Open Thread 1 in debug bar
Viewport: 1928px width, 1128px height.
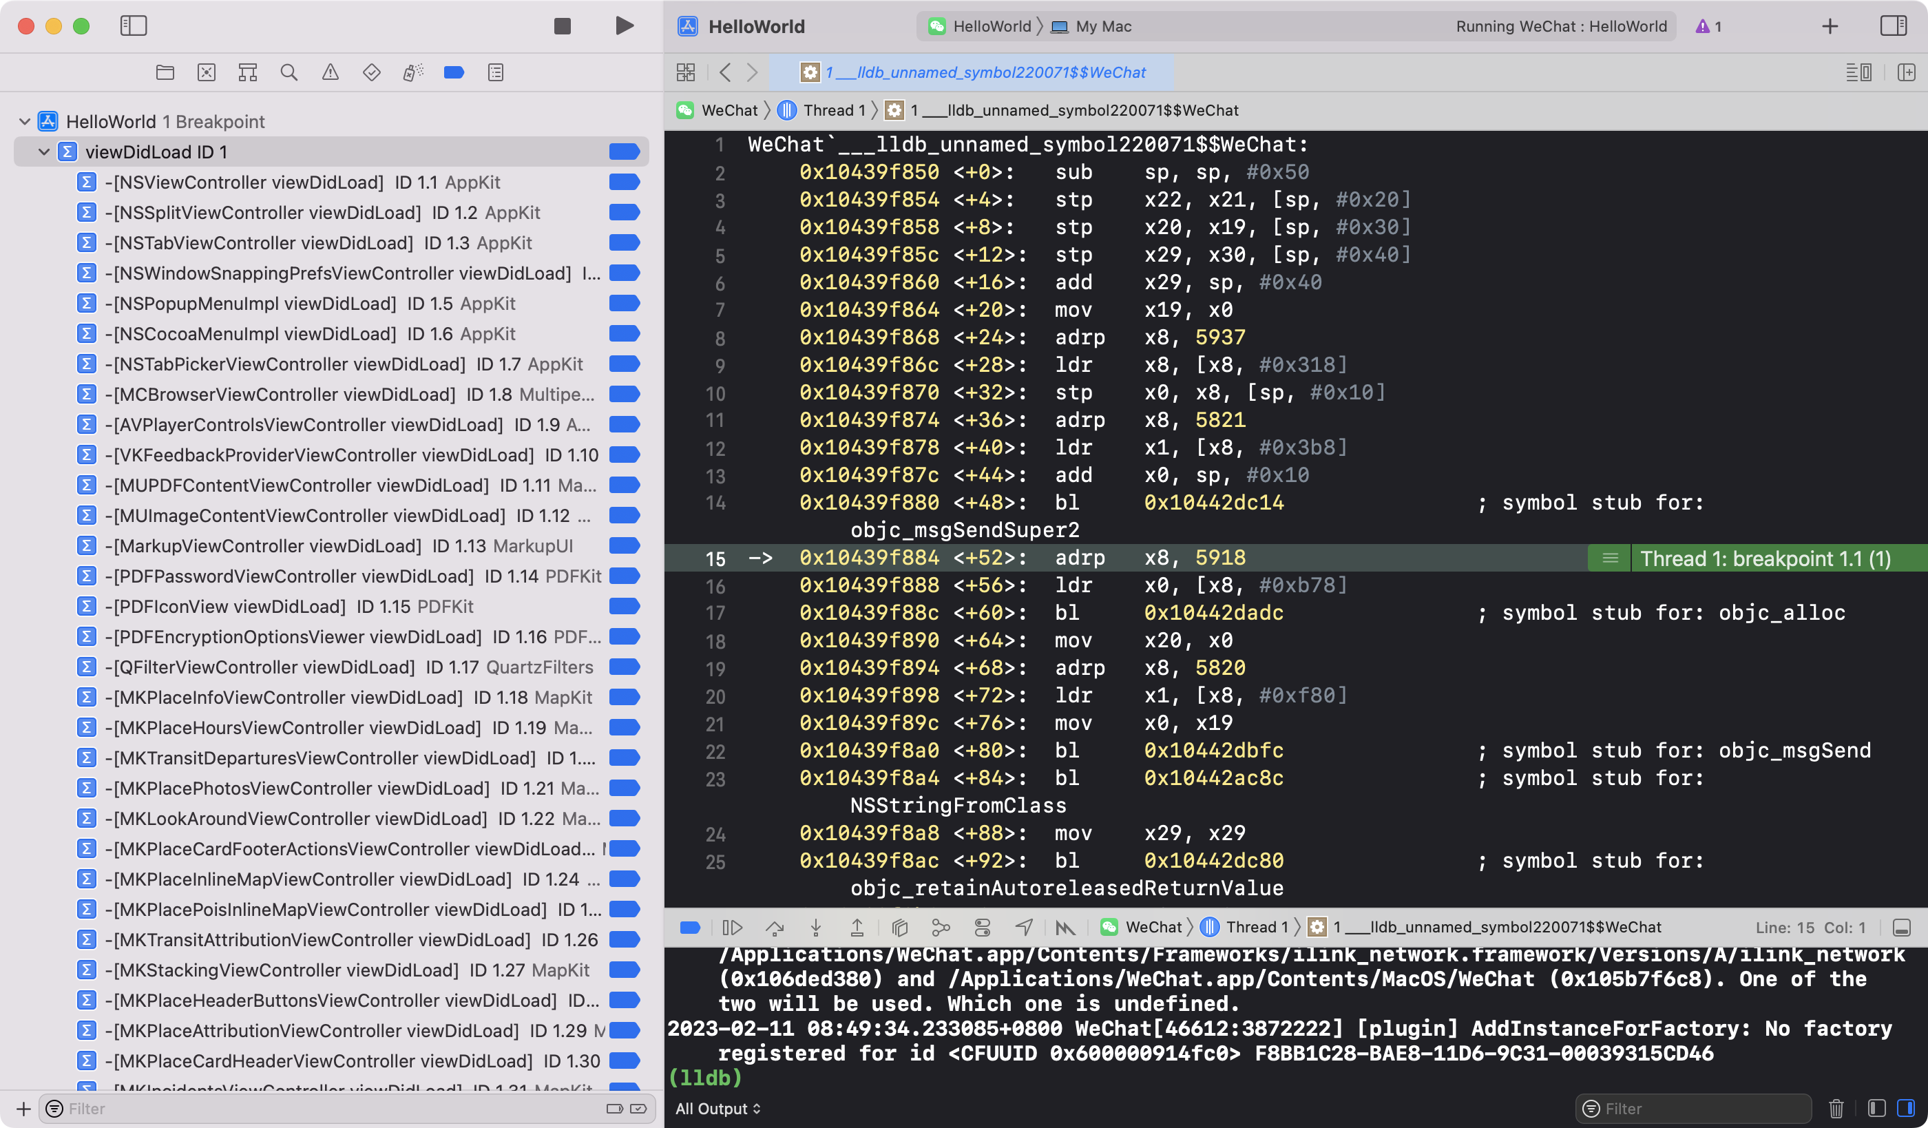point(1244,928)
